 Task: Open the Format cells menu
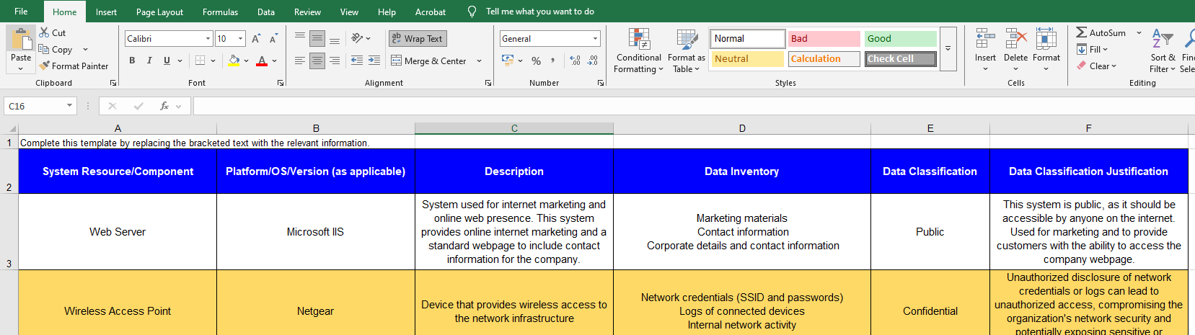click(1046, 49)
